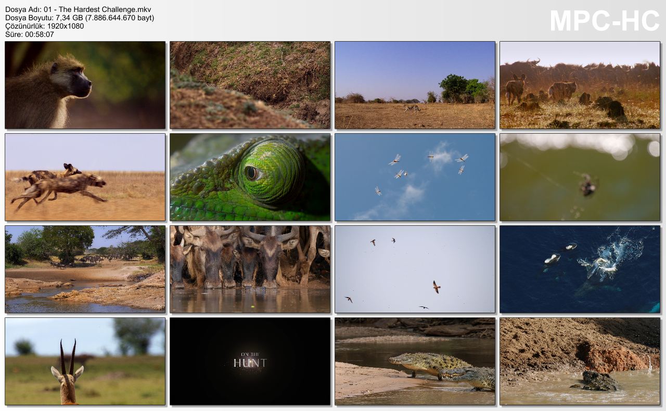Viewport: 666px width, 411px height.
Task: Select the On The Hunt title card thumbnail
Action: [250, 362]
